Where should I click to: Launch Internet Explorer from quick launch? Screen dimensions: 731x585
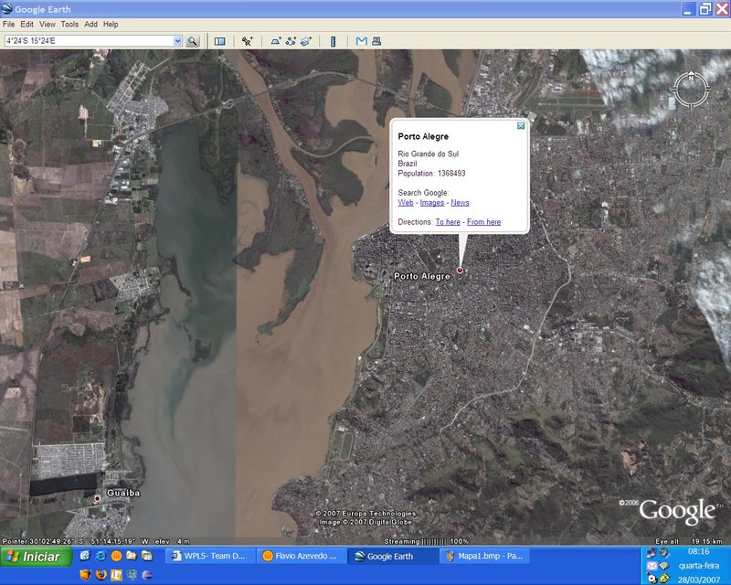click(x=101, y=556)
